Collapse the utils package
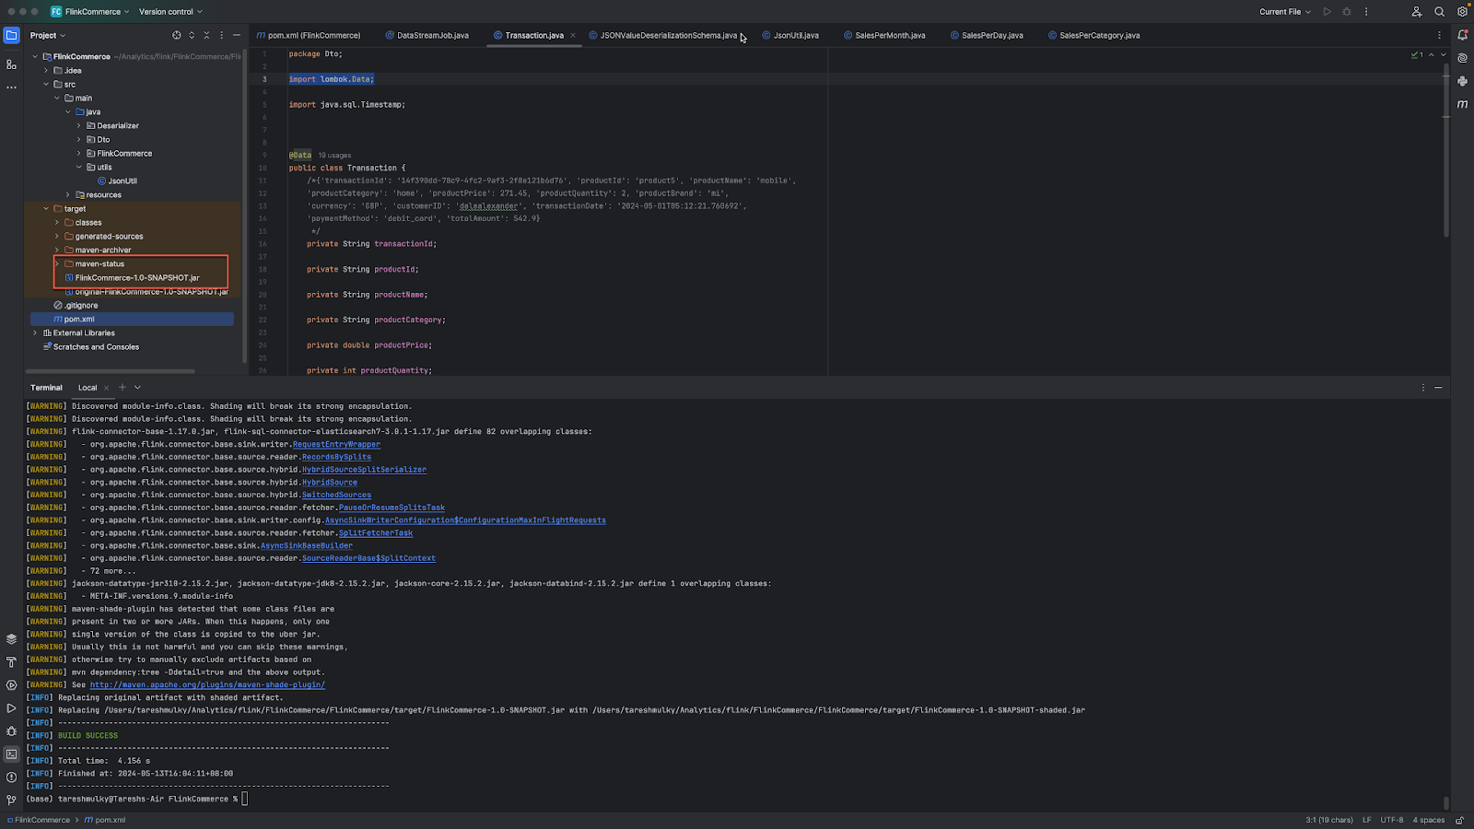This screenshot has width=1474, height=829. (x=79, y=167)
